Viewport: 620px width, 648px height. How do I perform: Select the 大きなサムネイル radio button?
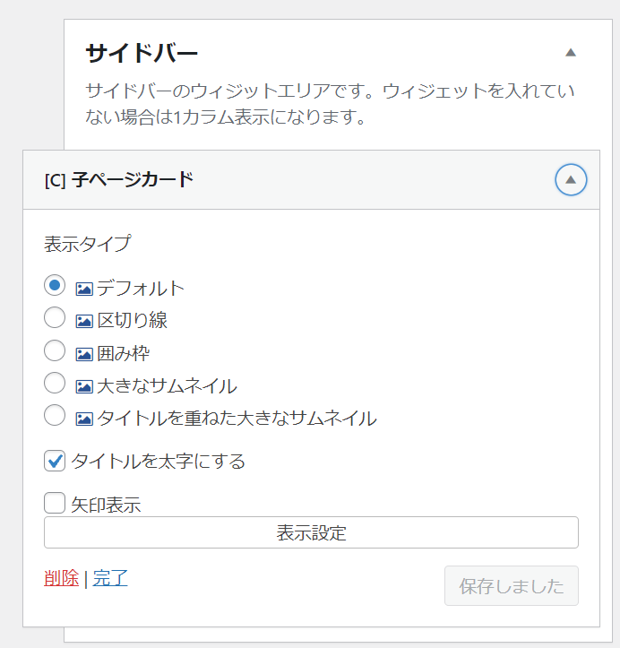tap(55, 383)
